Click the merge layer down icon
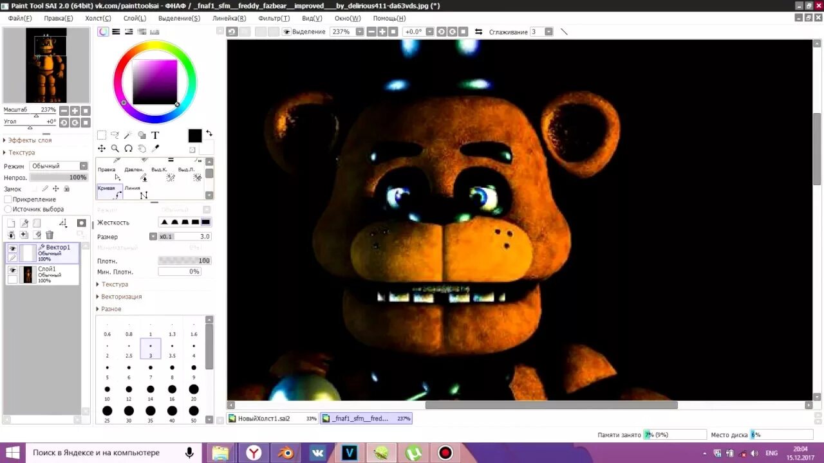824x463 pixels. tap(11, 235)
